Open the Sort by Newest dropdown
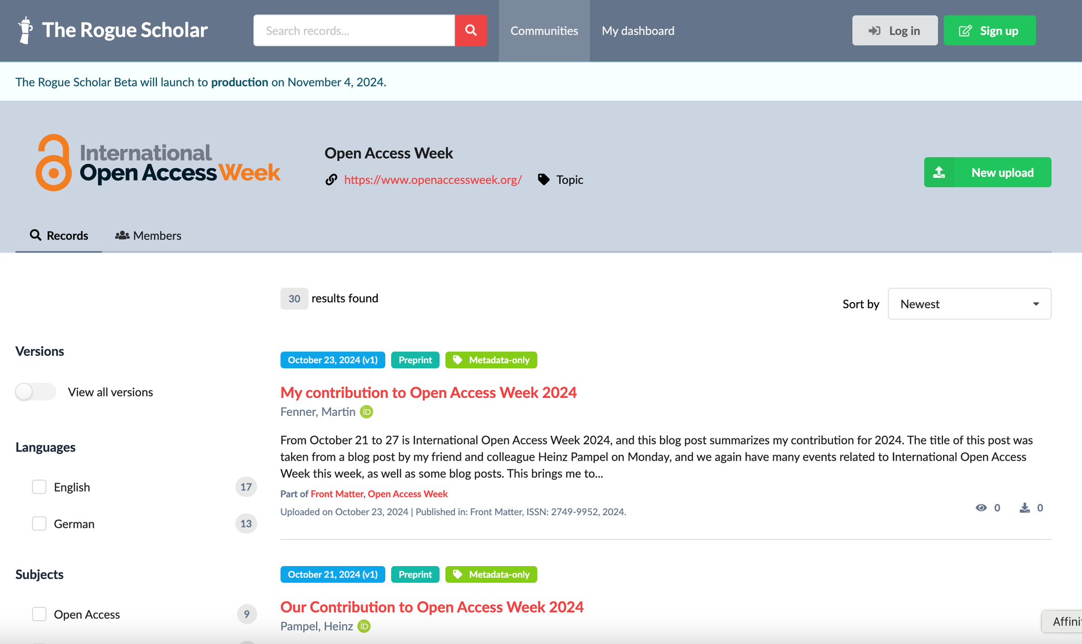This screenshot has height=644, width=1082. coord(969,304)
